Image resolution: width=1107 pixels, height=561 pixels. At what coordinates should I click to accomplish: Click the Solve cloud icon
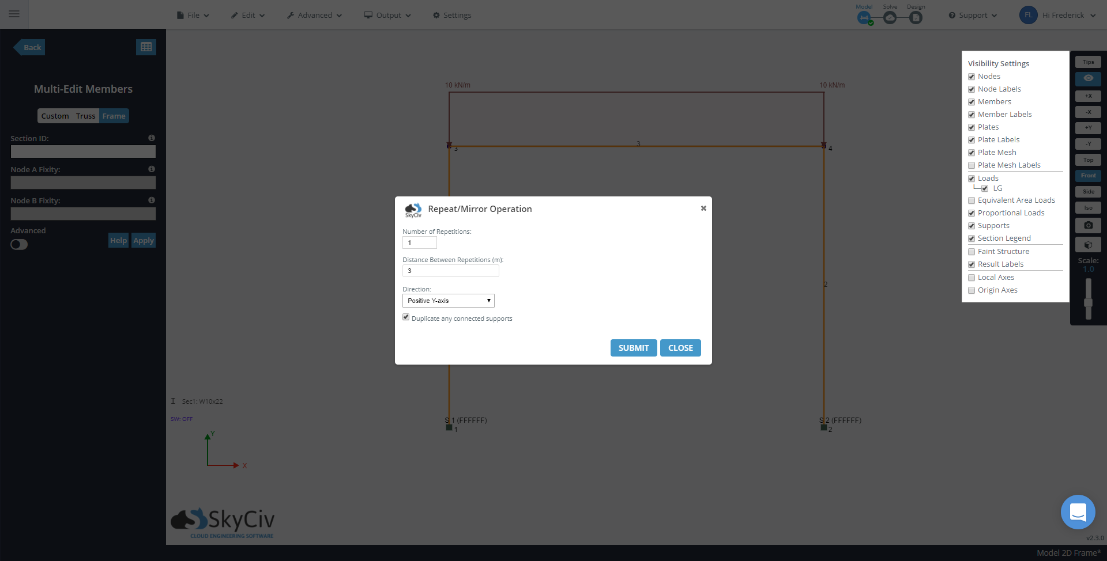(x=890, y=18)
